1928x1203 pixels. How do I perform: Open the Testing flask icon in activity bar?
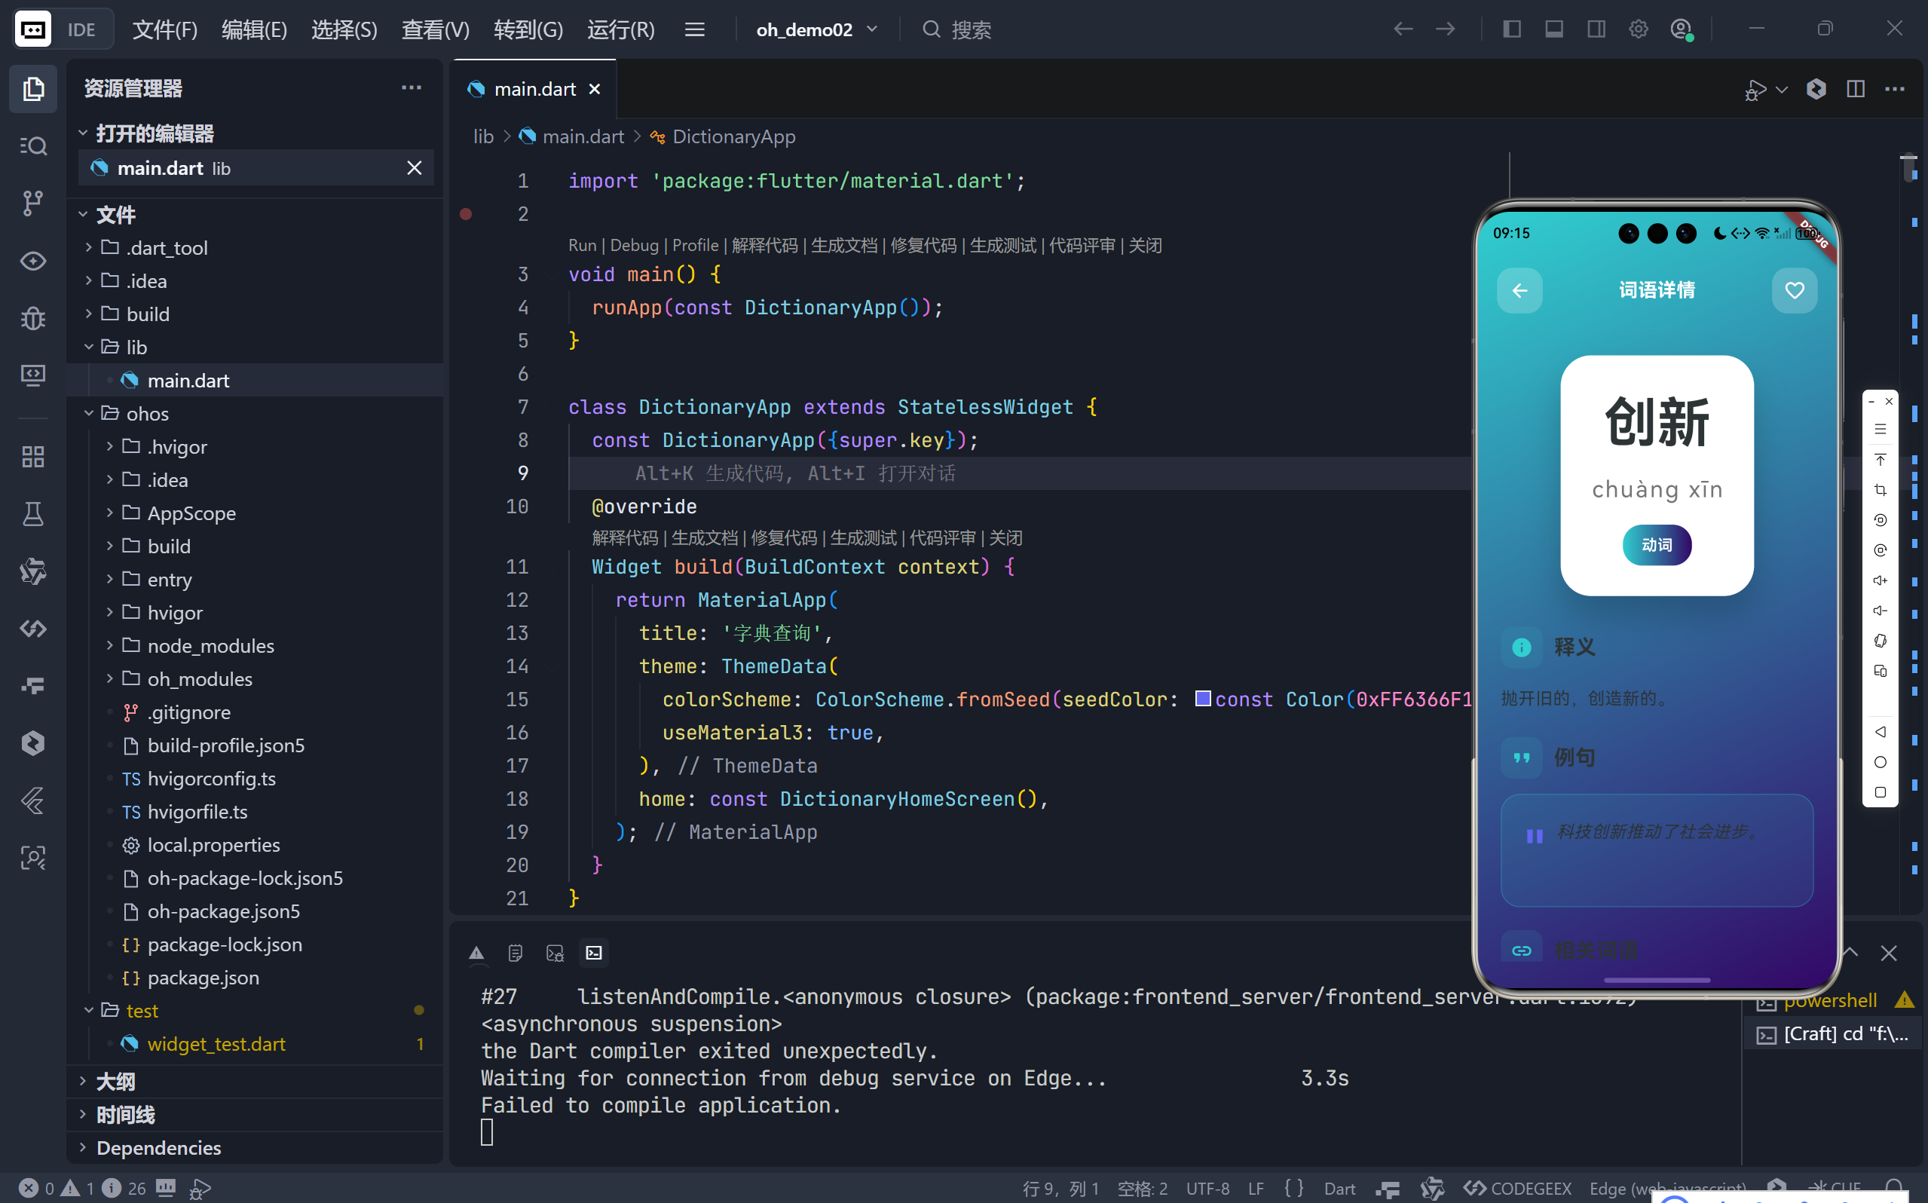tap(32, 514)
